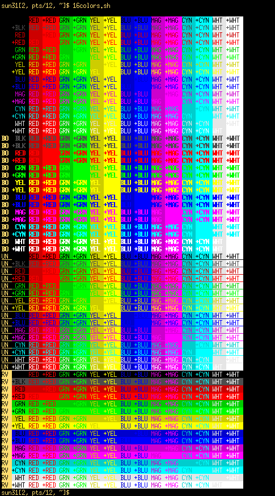Place cursor at the final empty shell prompt
Viewport: 275px width, 496px height.
pos(35,492)
